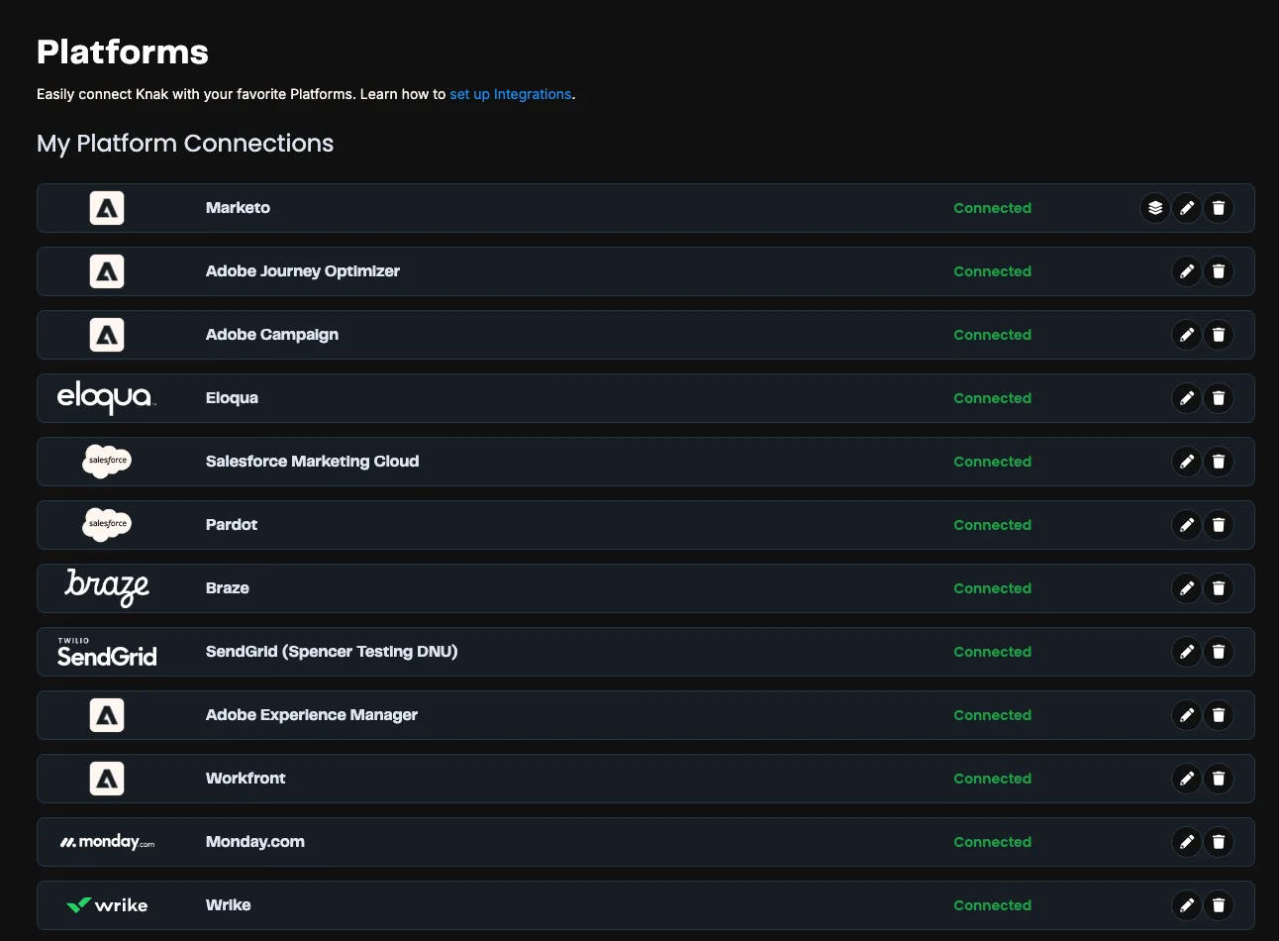Open the set up Integrations link

511,94
